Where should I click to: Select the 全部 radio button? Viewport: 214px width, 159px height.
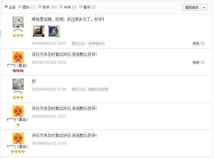point(6,7)
